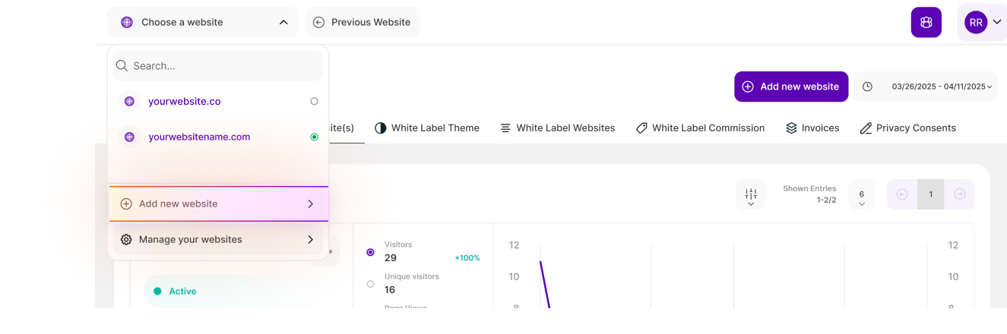Click the globe icon next to yourwebsite.co
1007x334 pixels.
point(129,101)
